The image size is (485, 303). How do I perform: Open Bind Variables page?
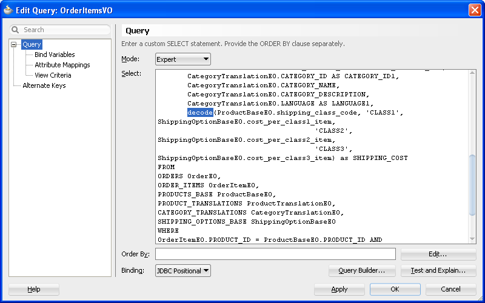coord(55,55)
